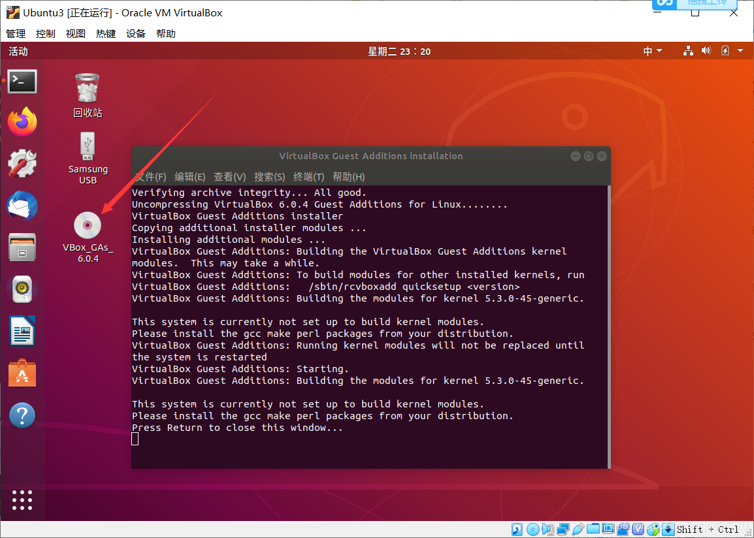Open the Terminal from the dock
The width and height of the screenshot is (754, 538).
pos(22,82)
